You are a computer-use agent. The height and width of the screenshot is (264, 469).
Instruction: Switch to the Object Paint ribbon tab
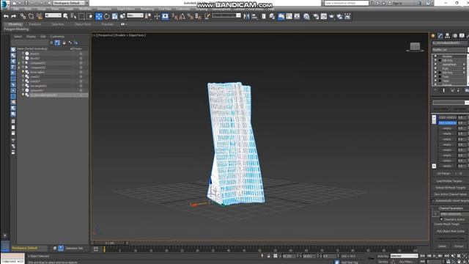(83, 24)
